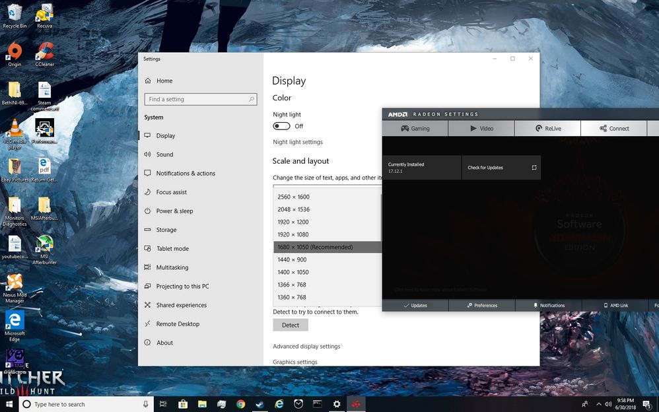659x412 pixels.
Task: Select the Nexus Mod Manager shortcut
Action: (15, 289)
